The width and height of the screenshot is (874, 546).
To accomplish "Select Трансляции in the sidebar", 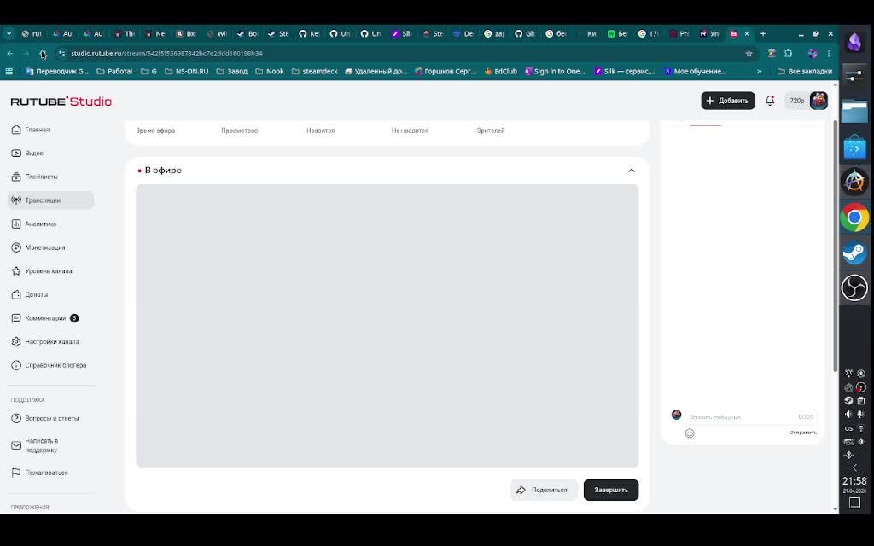I will pyautogui.click(x=50, y=200).
